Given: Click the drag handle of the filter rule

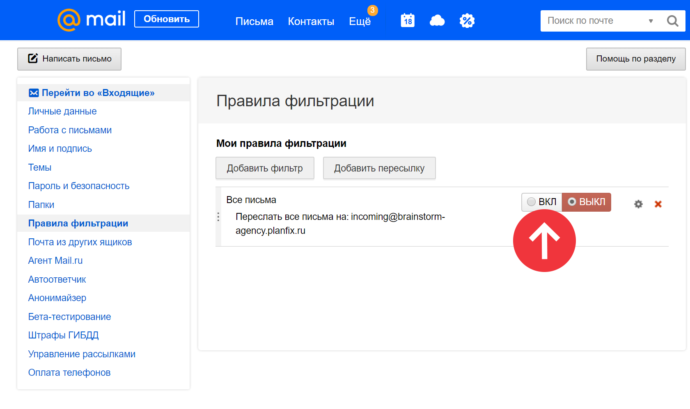Looking at the screenshot, I should coord(218,217).
